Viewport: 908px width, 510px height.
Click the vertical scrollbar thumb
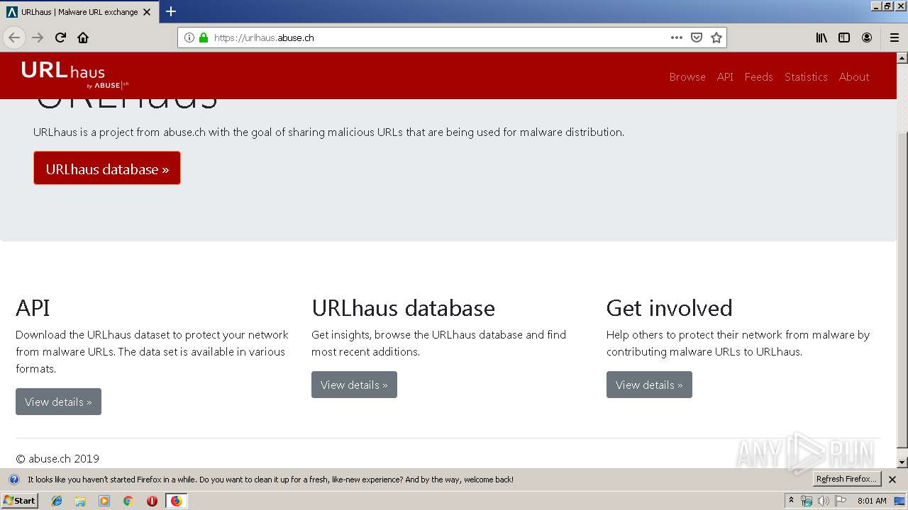coord(902,290)
